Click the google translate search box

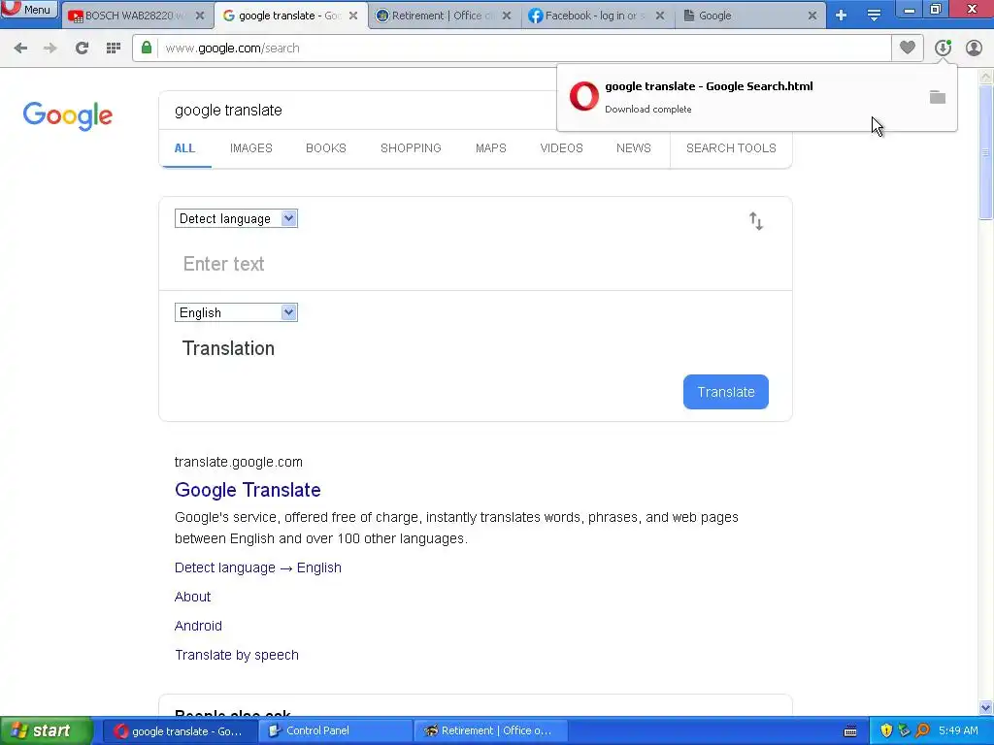[358, 111]
